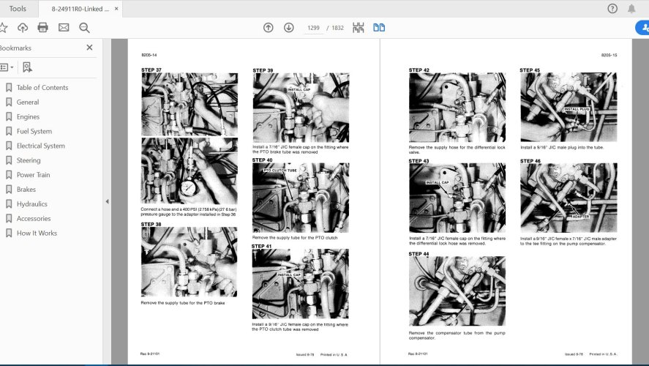Image resolution: width=649 pixels, height=366 pixels.
Task: Go to next page with down arrow
Action: [289, 28]
